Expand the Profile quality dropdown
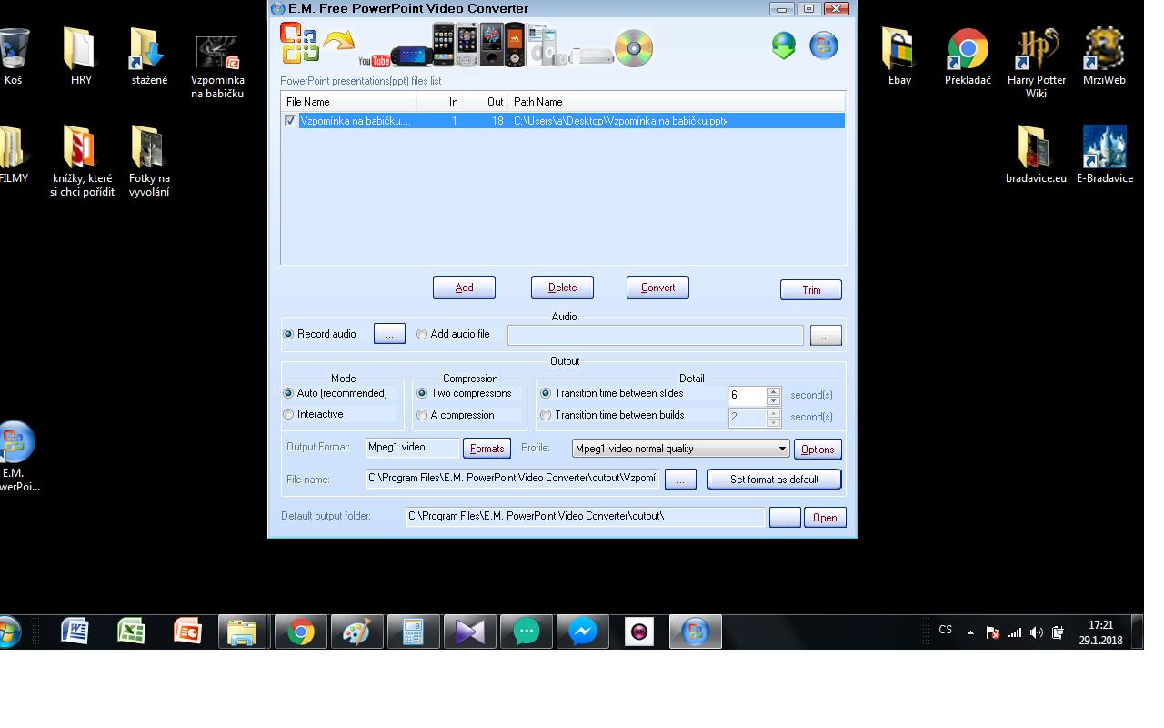This screenshot has width=1164, height=728. [782, 449]
